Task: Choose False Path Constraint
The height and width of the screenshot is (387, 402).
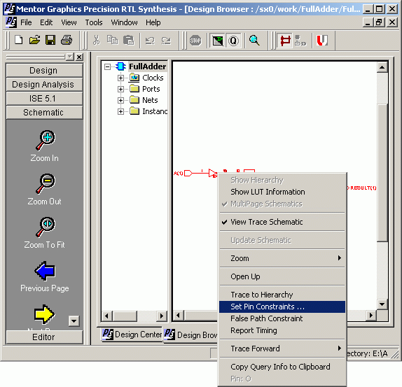Action: click(x=282, y=318)
